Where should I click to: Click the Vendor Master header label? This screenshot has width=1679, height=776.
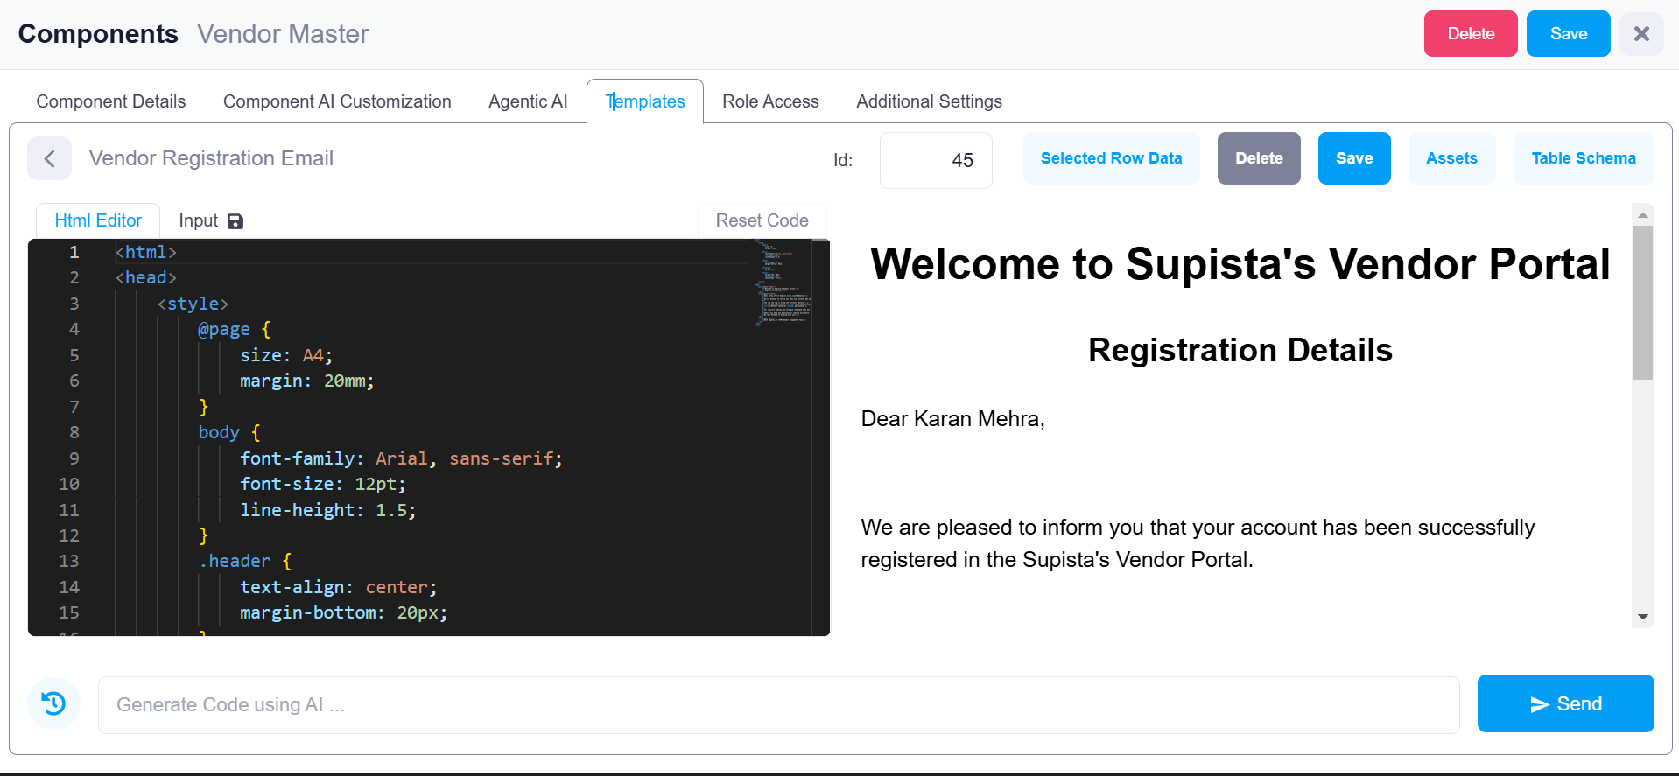(283, 34)
